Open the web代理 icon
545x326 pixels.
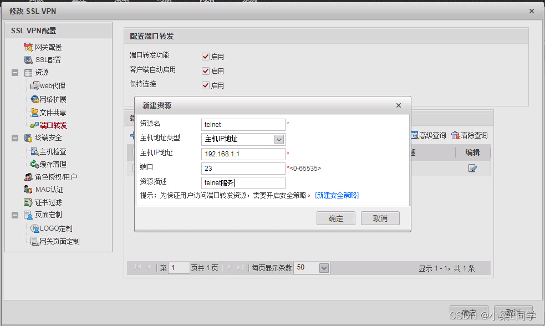point(35,86)
